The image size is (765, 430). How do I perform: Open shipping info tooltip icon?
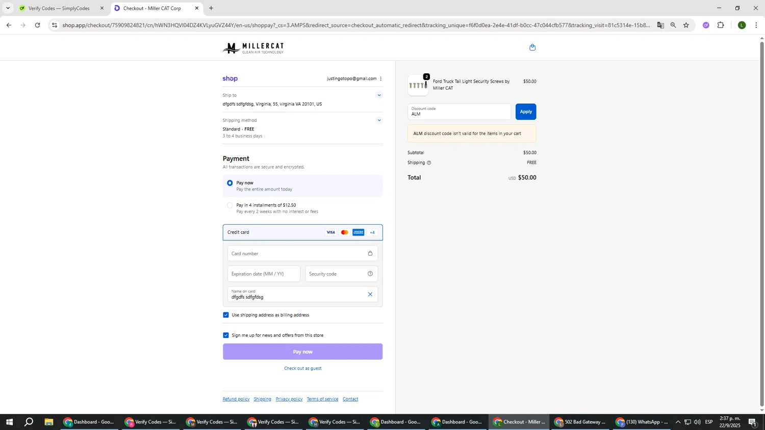[x=429, y=163]
